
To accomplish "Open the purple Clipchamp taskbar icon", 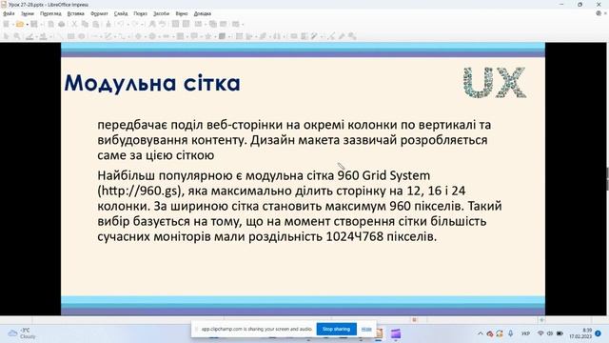I will (396, 333).
